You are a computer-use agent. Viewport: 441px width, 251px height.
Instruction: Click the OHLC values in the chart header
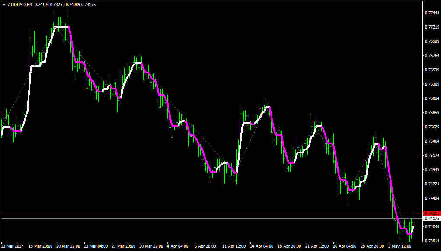[x=65, y=5]
